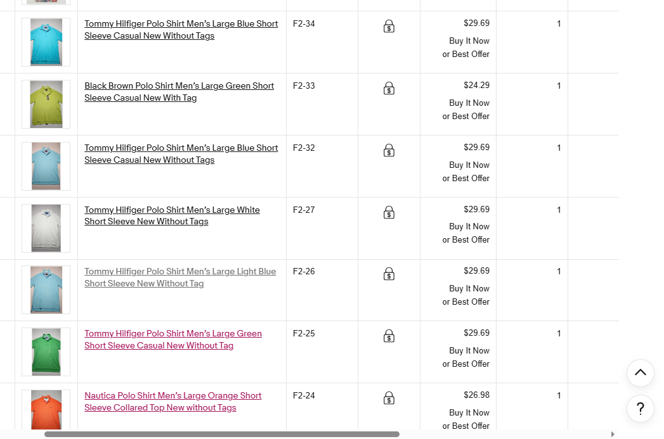
Task: Click the help question mark button
Action: tap(640, 409)
